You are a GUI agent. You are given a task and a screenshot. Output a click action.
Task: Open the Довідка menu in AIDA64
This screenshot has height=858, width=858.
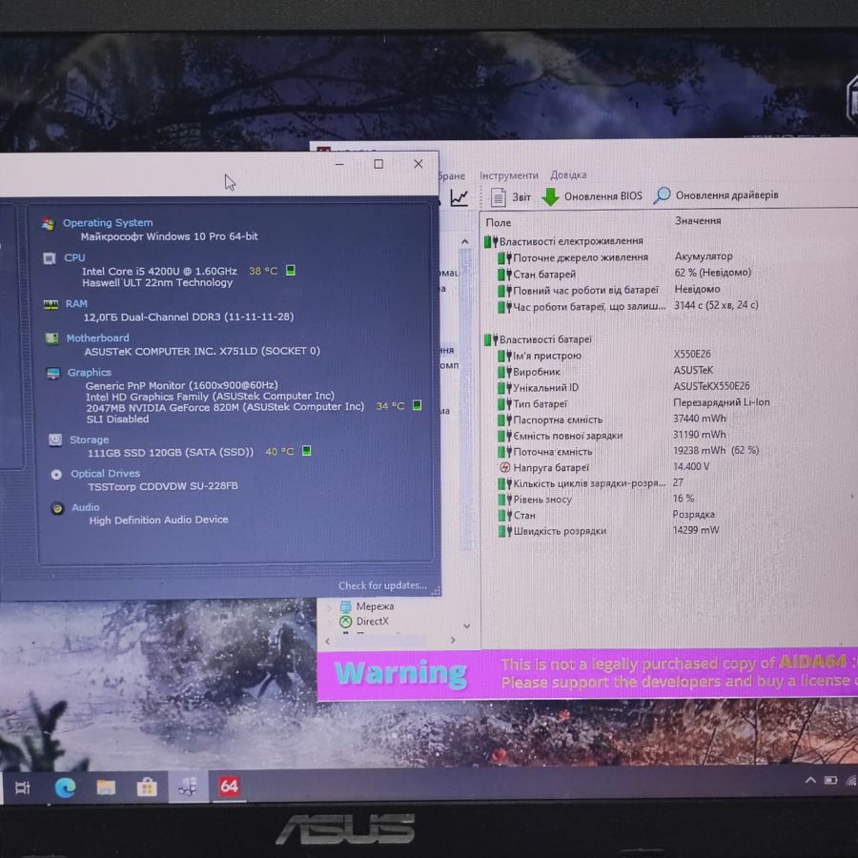pos(568,174)
